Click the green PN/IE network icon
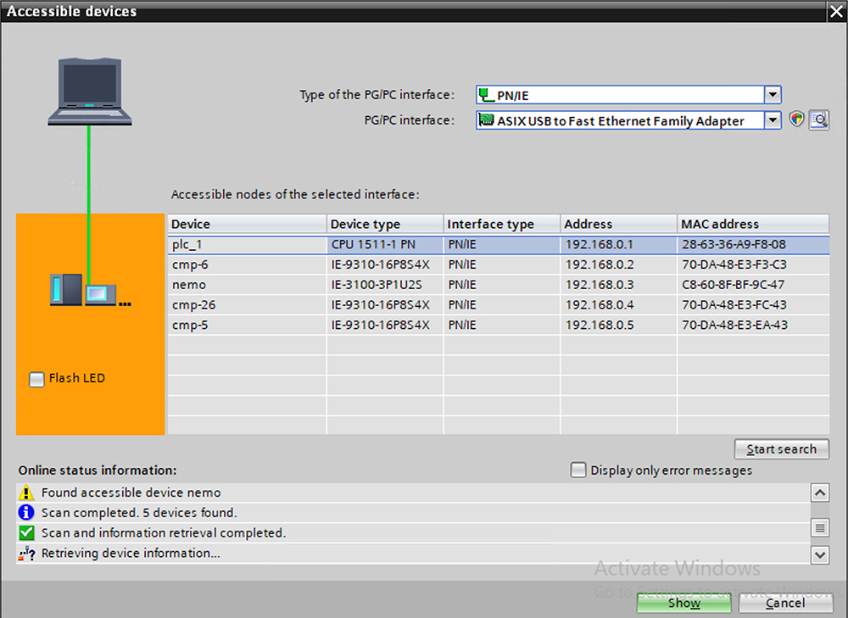The width and height of the screenshot is (848, 618). (487, 95)
